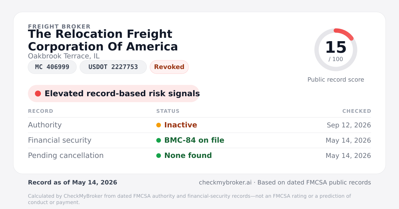Click the orange Inactive status dot
Image resolution: width=399 pixels, height=209 pixels.
pyautogui.click(x=159, y=125)
